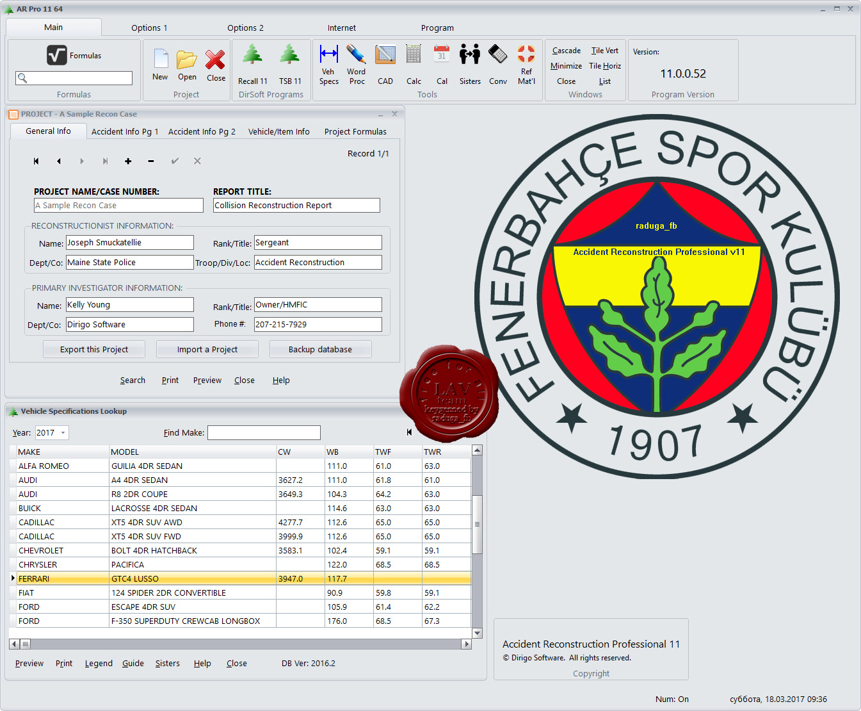
Task: Click Phone # field 207-215-7929
Action: click(x=318, y=324)
